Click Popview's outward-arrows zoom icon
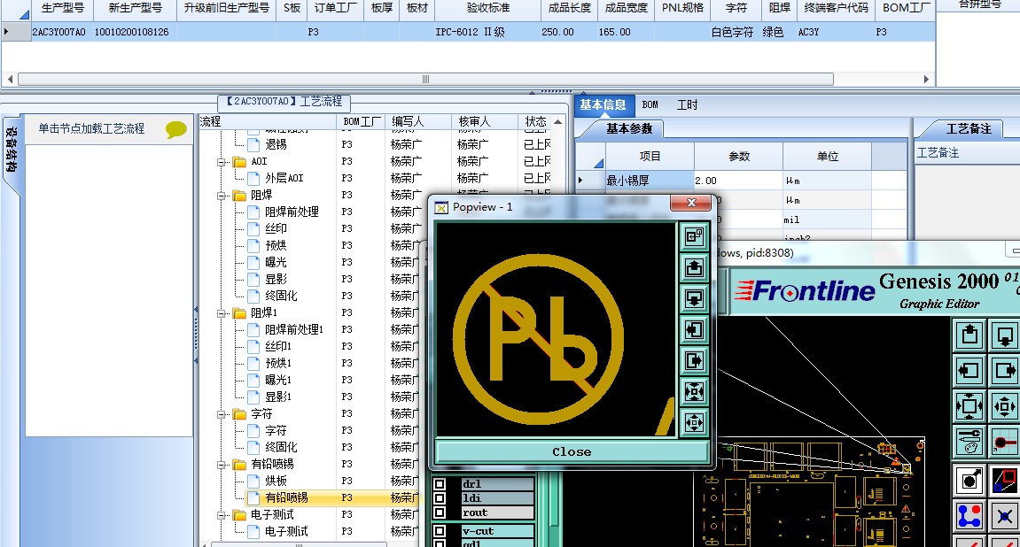The image size is (1020, 547). click(694, 423)
